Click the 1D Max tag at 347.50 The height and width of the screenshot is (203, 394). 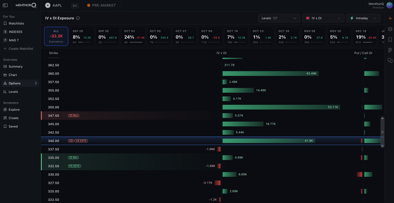coord(73,116)
